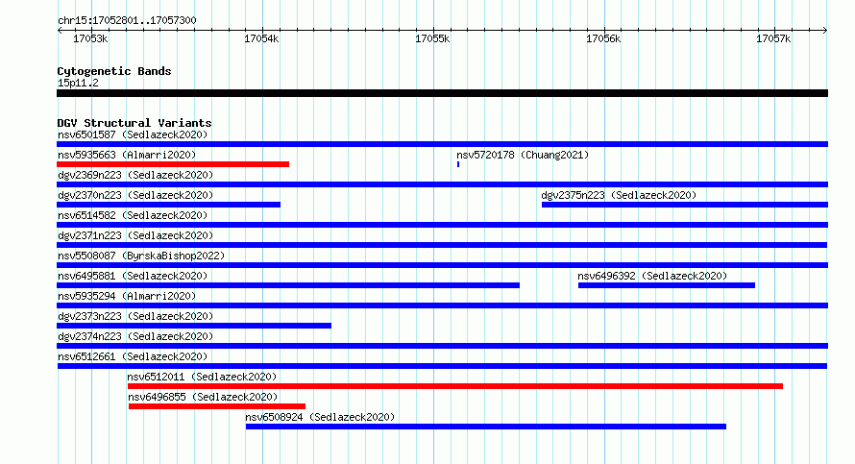Open the DGV Structural Variants track heading
Viewport: 855px width, 464px height.
coord(134,123)
